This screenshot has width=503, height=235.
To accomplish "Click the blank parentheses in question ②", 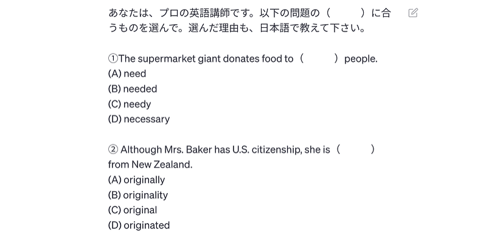I will coord(355,149).
